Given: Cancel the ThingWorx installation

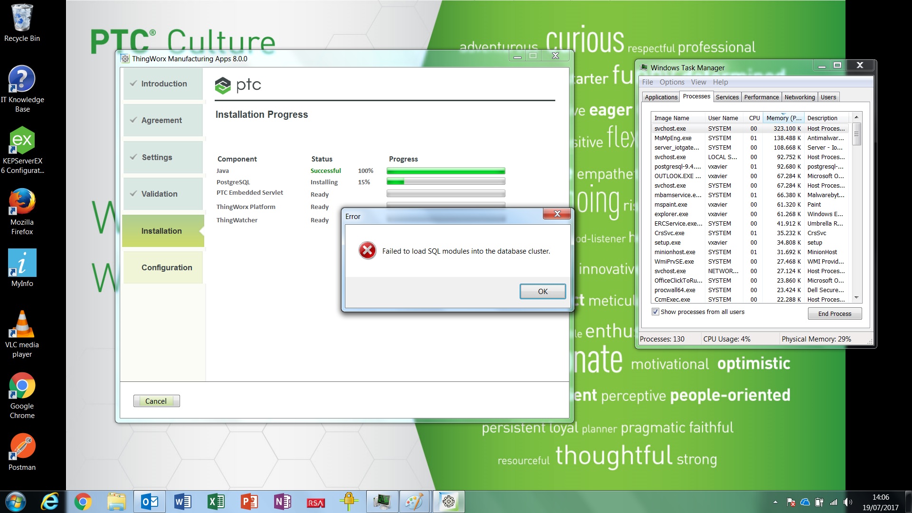Looking at the screenshot, I should (x=156, y=401).
